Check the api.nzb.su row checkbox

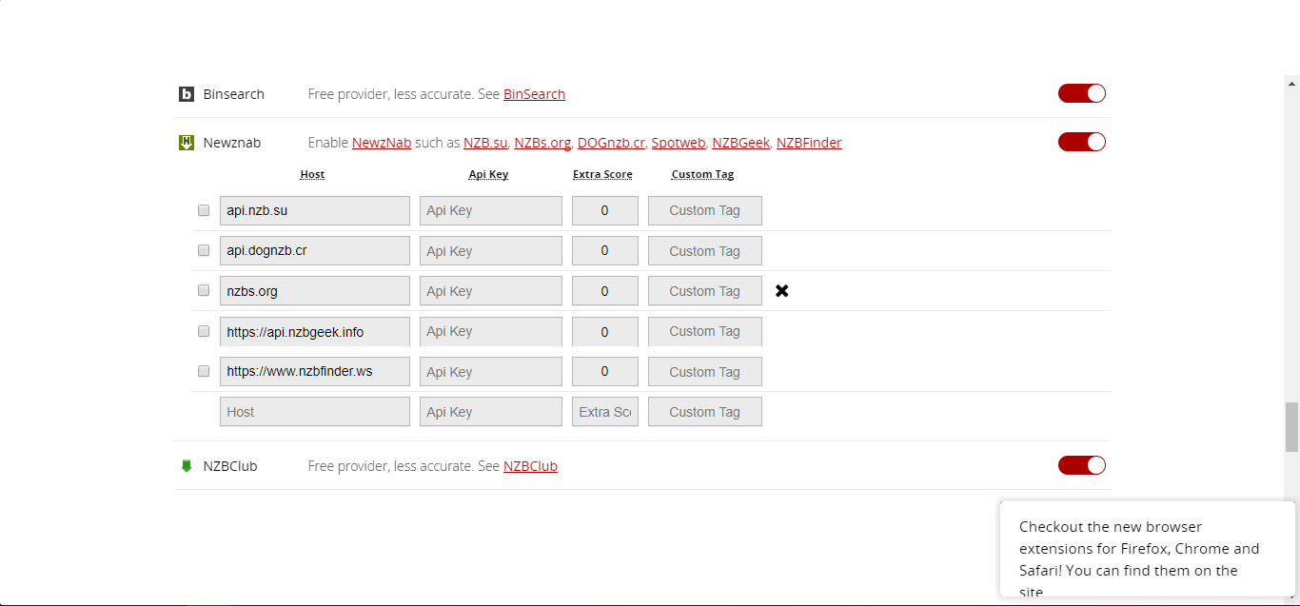click(204, 210)
